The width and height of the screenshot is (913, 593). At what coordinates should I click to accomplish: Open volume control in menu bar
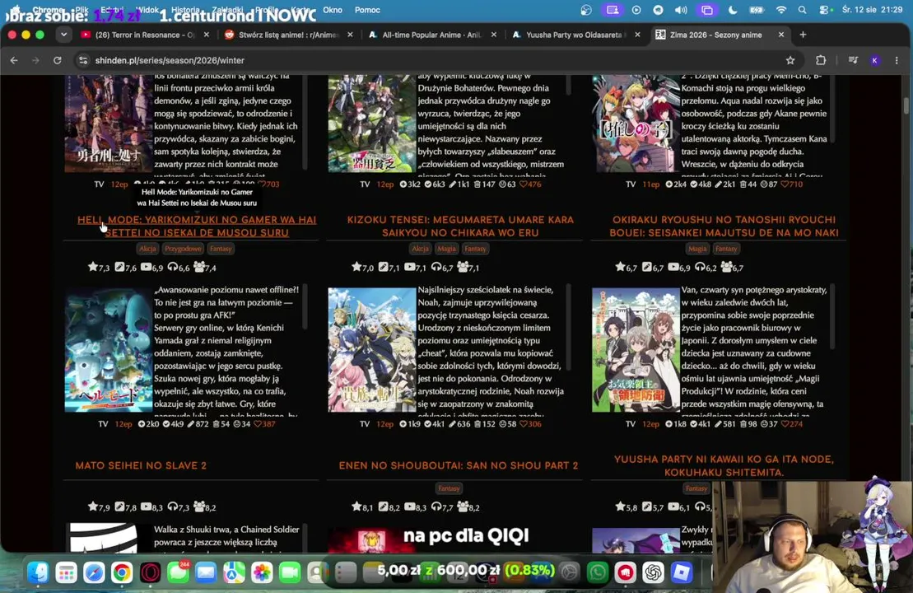681,10
